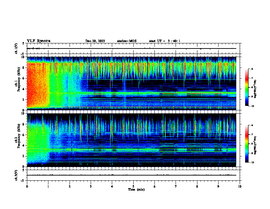Click the ch.1 color bar log(PSD) label
This screenshot has height=209, width=270.
pos(255,89)
